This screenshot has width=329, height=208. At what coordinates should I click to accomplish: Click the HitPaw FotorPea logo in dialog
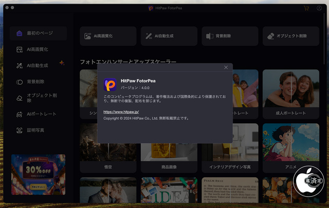[x=110, y=85]
